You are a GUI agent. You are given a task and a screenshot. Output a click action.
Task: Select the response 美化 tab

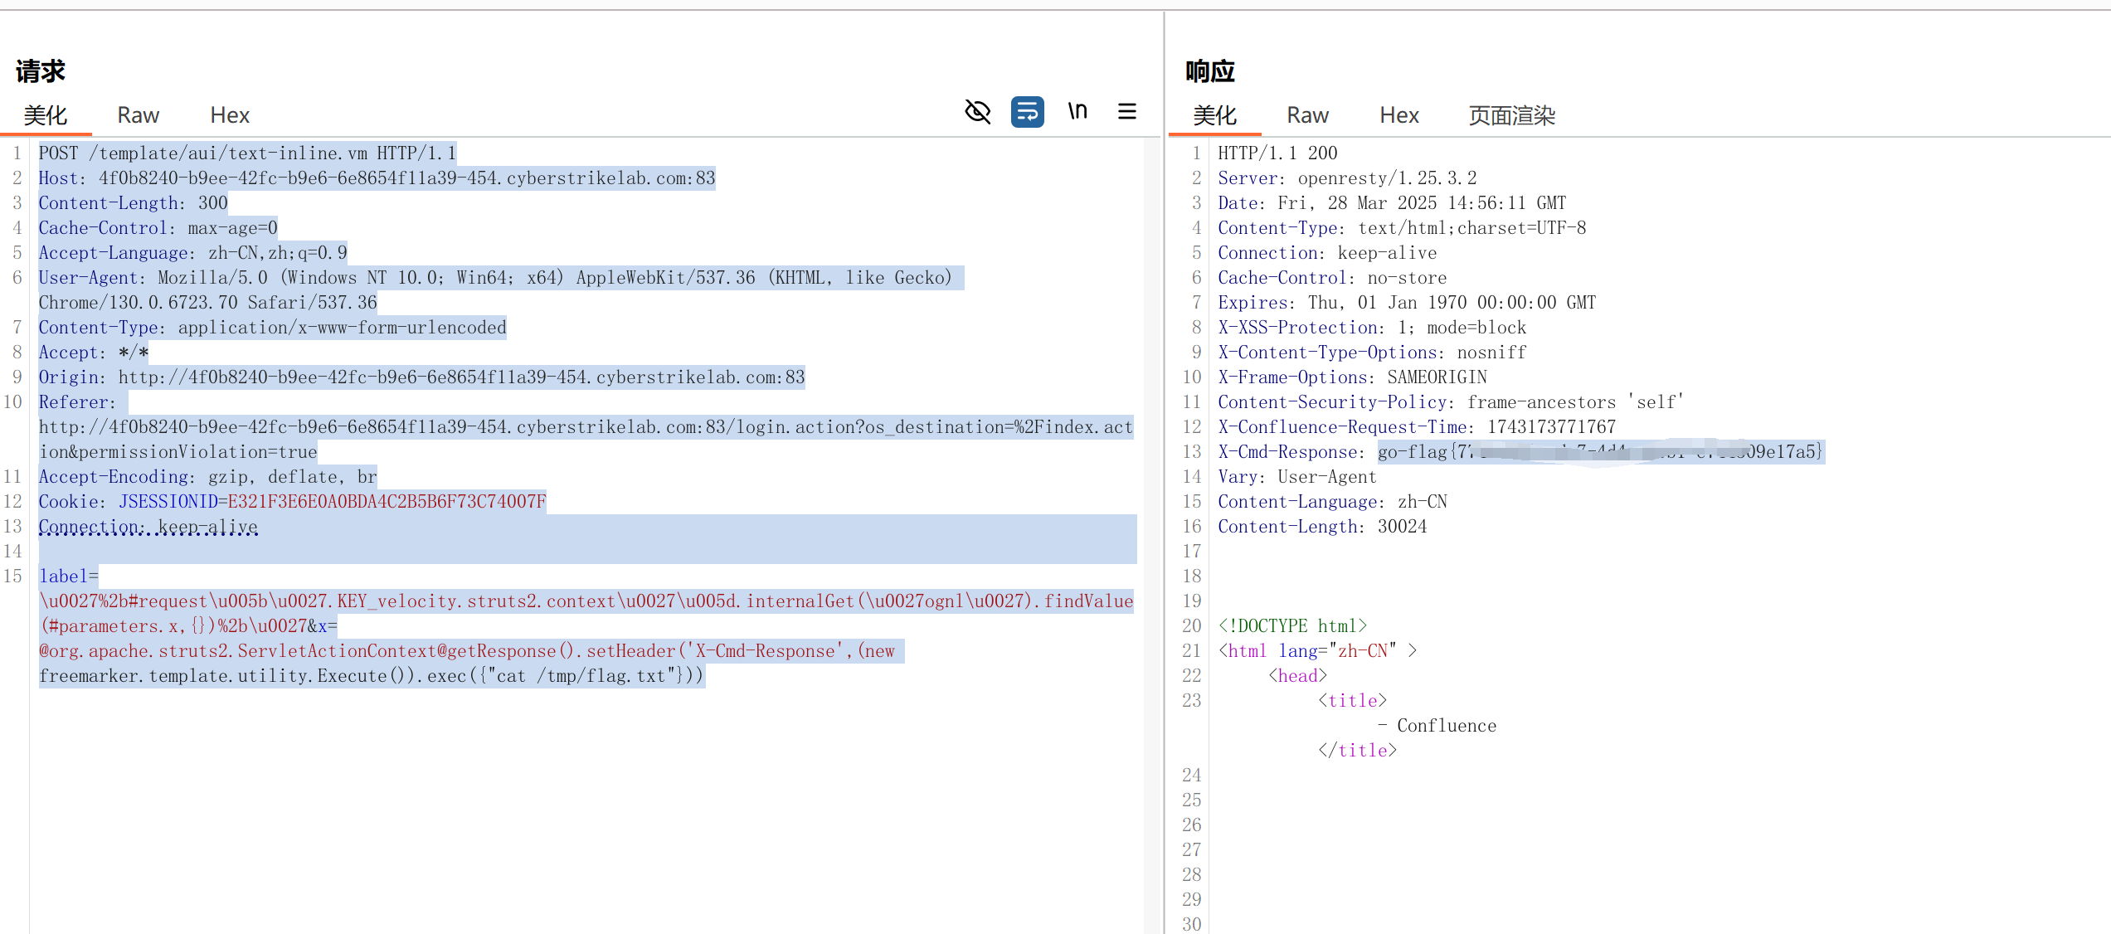[1214, 115]
